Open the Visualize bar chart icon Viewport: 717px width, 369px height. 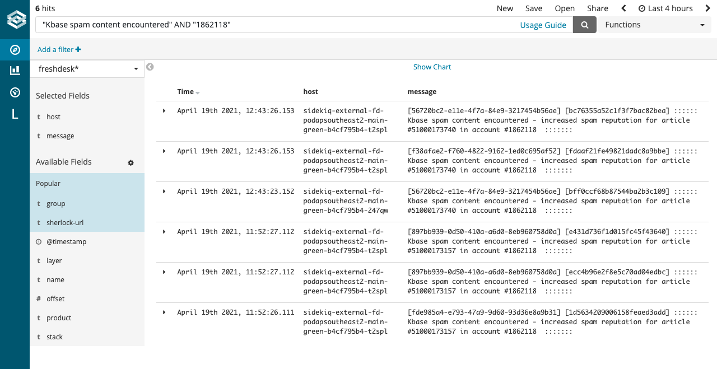coord(15,71)
